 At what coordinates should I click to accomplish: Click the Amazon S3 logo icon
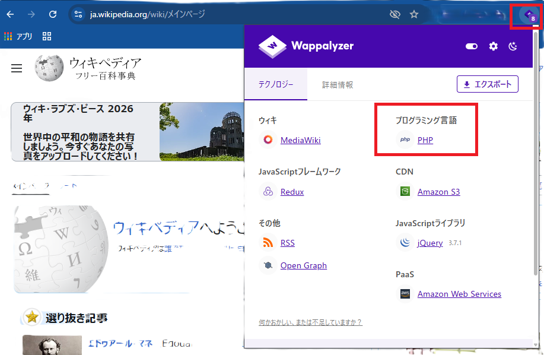click(x=405, y=192)
